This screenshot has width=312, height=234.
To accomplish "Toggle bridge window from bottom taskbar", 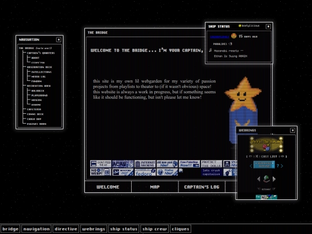I will tap(10, 229).
